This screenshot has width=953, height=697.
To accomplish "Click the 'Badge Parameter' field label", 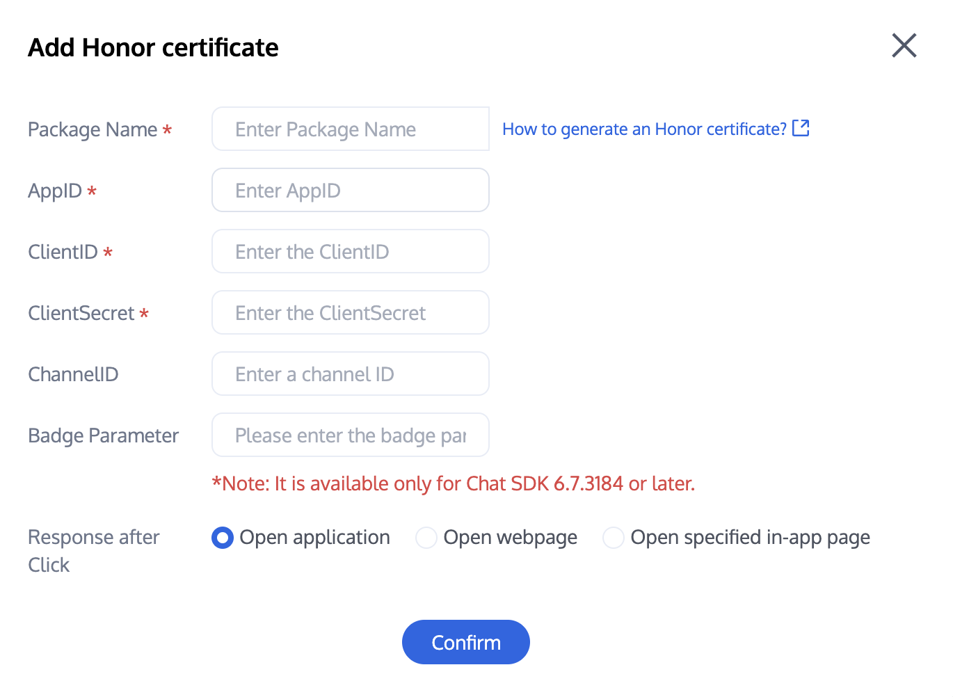I will 104,436.
